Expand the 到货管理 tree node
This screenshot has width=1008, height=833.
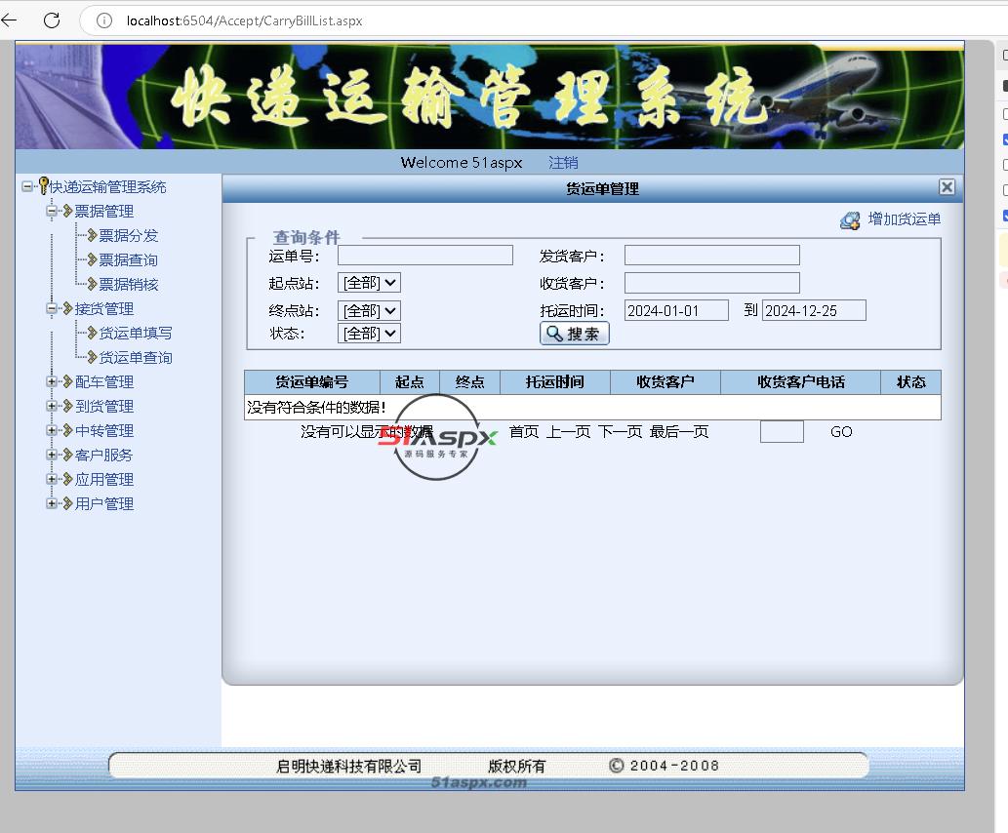[52, 406]
